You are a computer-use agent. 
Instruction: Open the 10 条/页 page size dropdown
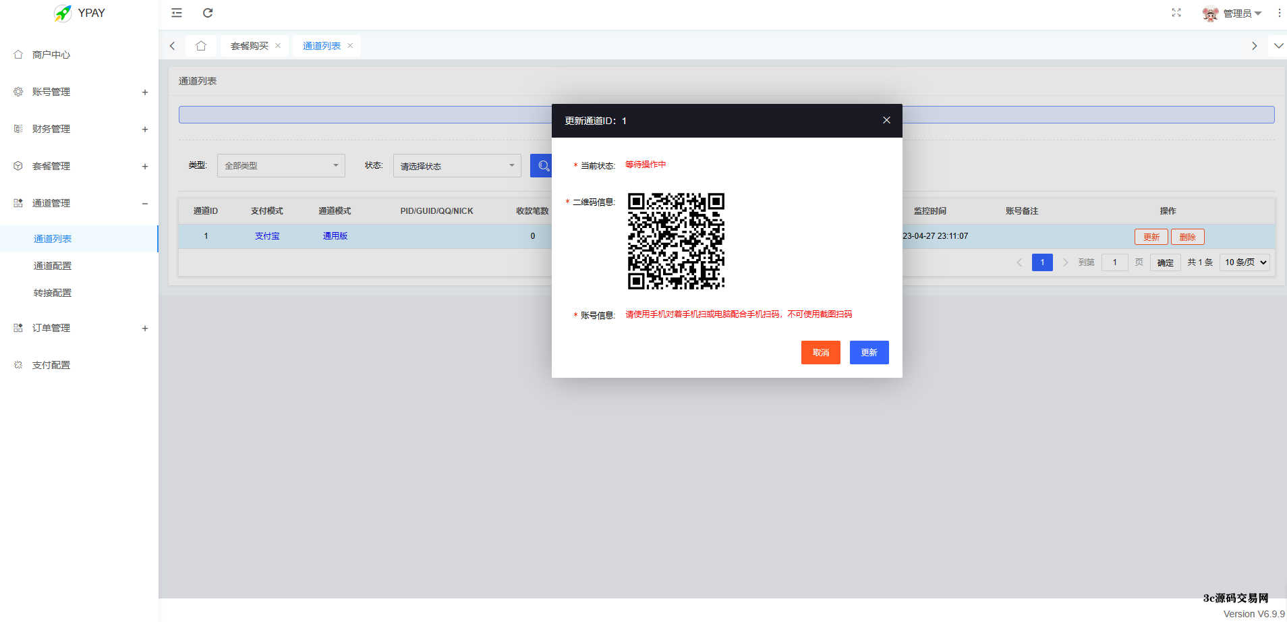pyautogui.click(x=1245, y=262)
